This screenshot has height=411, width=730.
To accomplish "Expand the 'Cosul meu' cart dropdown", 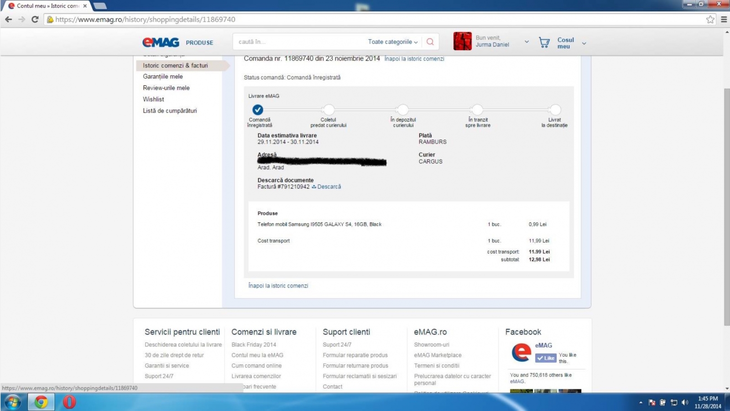I will [584, 43].
